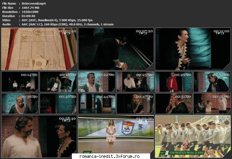Click the AVC video codec details line

tap(57, 20)
